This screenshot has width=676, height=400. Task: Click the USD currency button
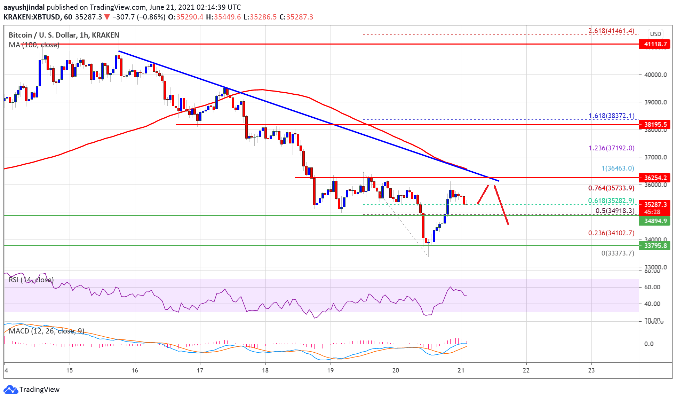pos(655,34)
